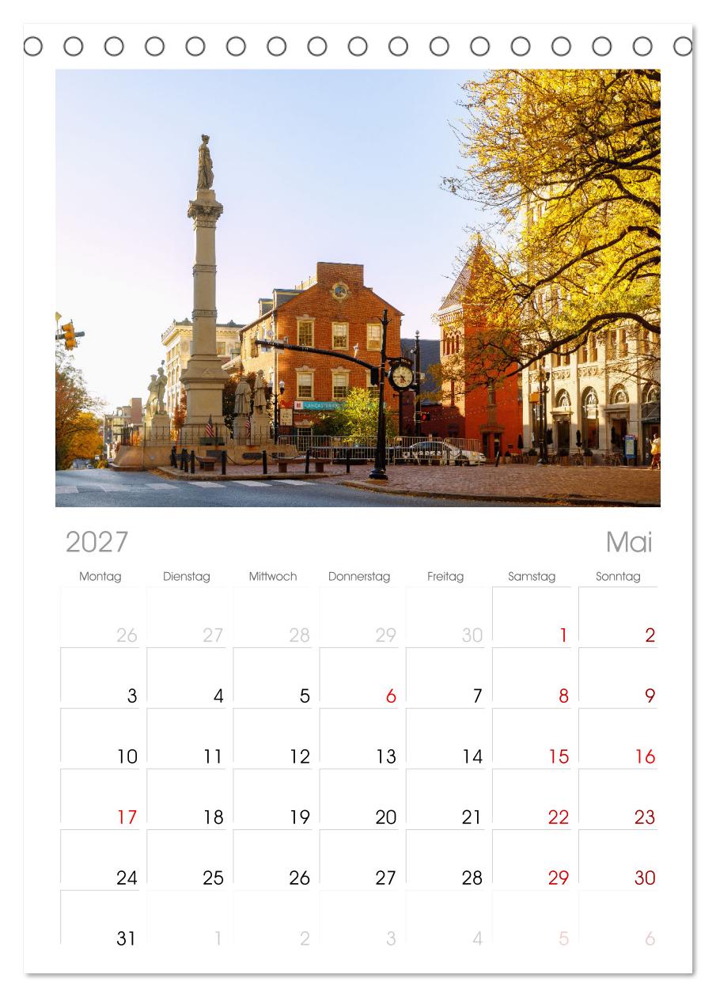
Task: Select the Montag weekday header
Action: coord(100,576)
